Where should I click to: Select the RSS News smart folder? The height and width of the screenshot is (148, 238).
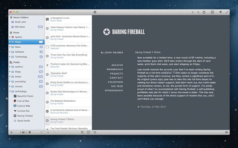pos(26,27)
